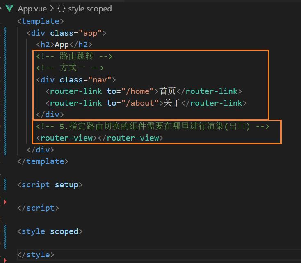301x263 pixels.
Task: Click the closing </style> tag
Action: [36, 255]
